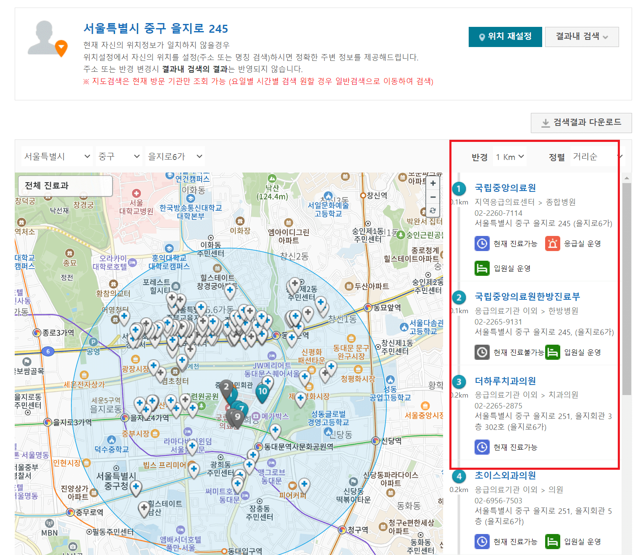The width and height of the screenshot is (635, 555).
Task: Click scrollbar up arrow of results list
Action: (627, 178)
